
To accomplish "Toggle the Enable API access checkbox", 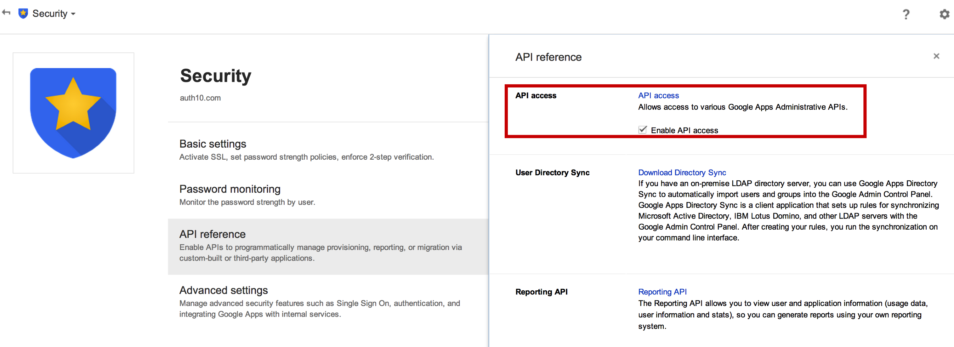I will pyautogui.click(x=643, y=130).
